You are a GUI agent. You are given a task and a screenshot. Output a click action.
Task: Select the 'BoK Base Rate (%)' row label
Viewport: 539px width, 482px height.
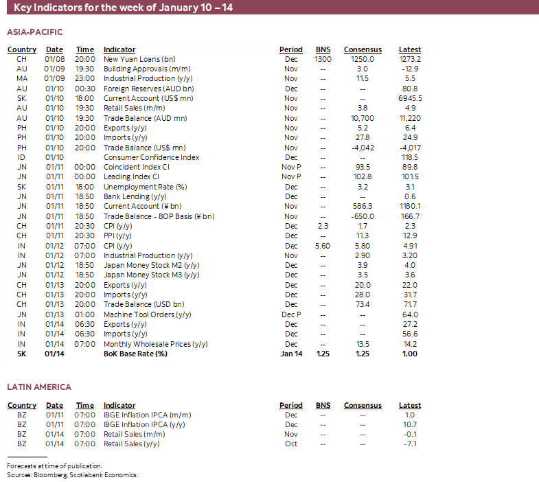click(135, 354)
